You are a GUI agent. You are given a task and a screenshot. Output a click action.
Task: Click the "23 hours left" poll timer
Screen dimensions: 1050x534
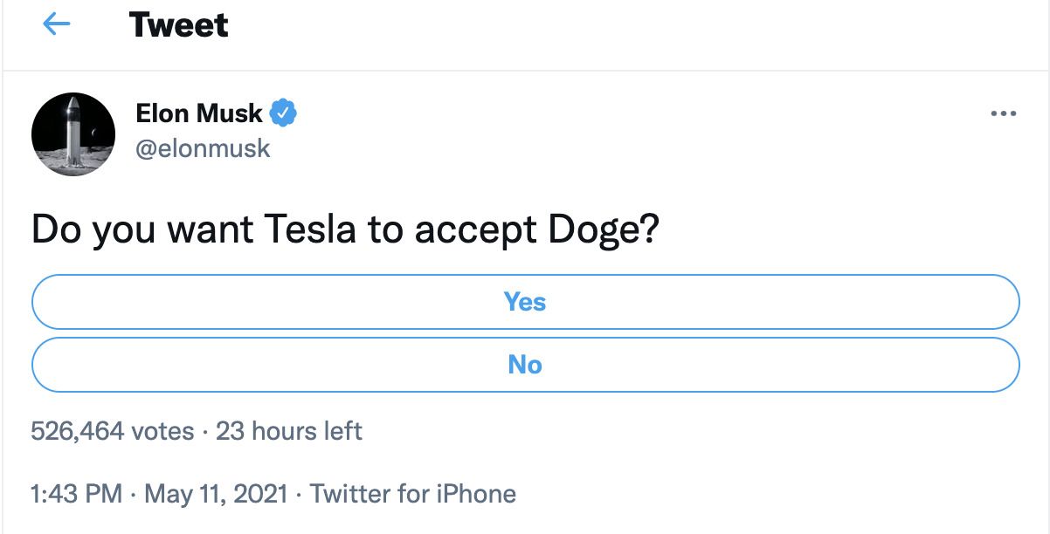[288, 431]
